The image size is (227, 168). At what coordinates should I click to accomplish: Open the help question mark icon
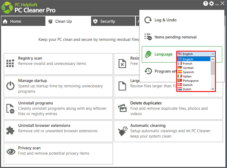pyautogui.click(x=206, y=3)
